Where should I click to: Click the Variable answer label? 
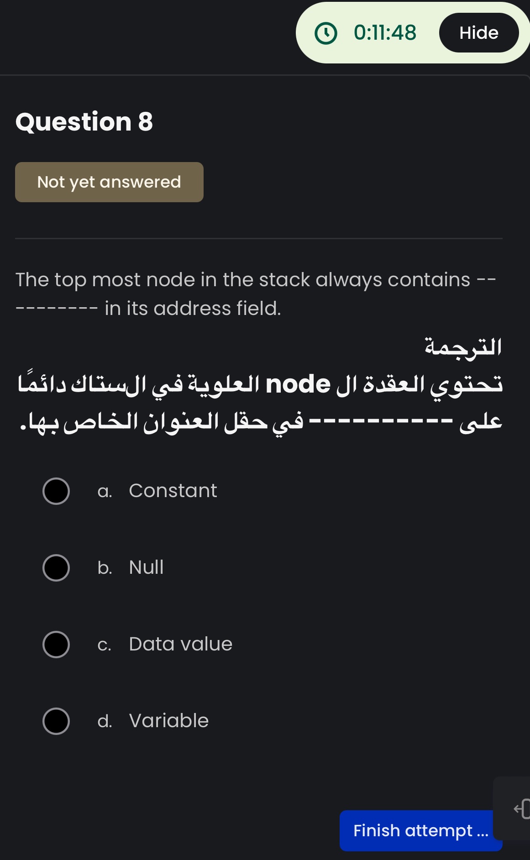(168, 721)
